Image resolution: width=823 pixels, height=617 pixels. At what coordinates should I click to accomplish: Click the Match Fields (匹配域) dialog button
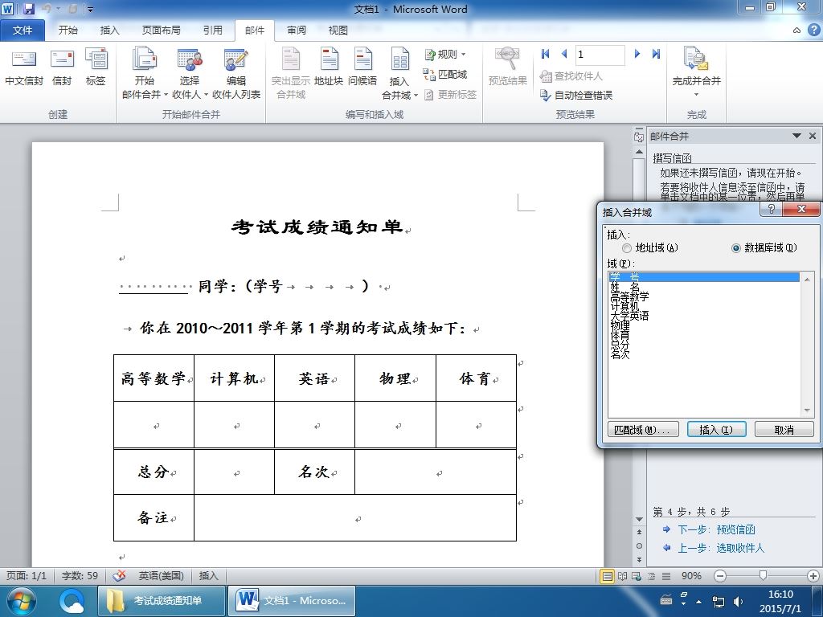[x=642, y=429]
